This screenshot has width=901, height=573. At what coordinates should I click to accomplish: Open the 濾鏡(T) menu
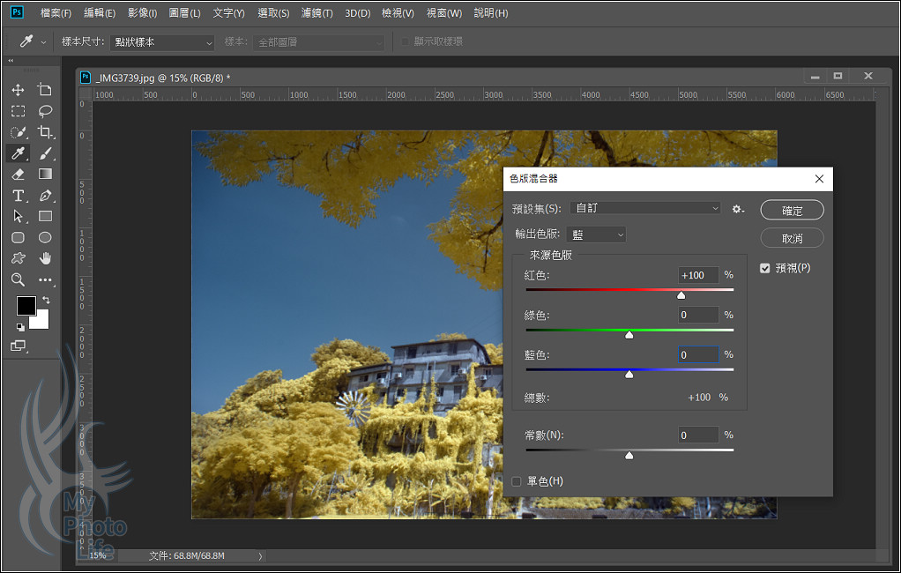[316, 13]
